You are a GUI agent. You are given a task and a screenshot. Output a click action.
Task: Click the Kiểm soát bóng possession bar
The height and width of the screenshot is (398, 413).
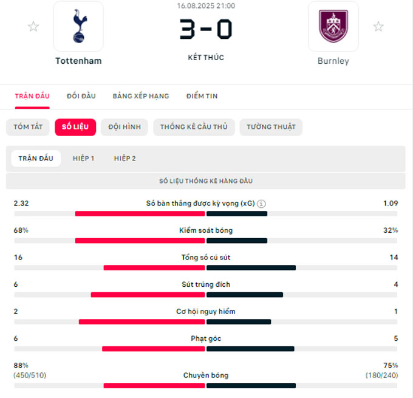pos(205,241)
